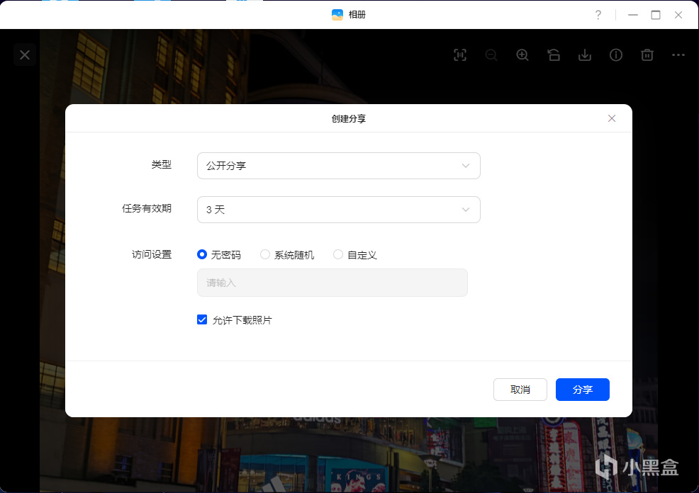Click the 访问设置 label text
This screenshot has width=699, height=493.
(152, 254)
